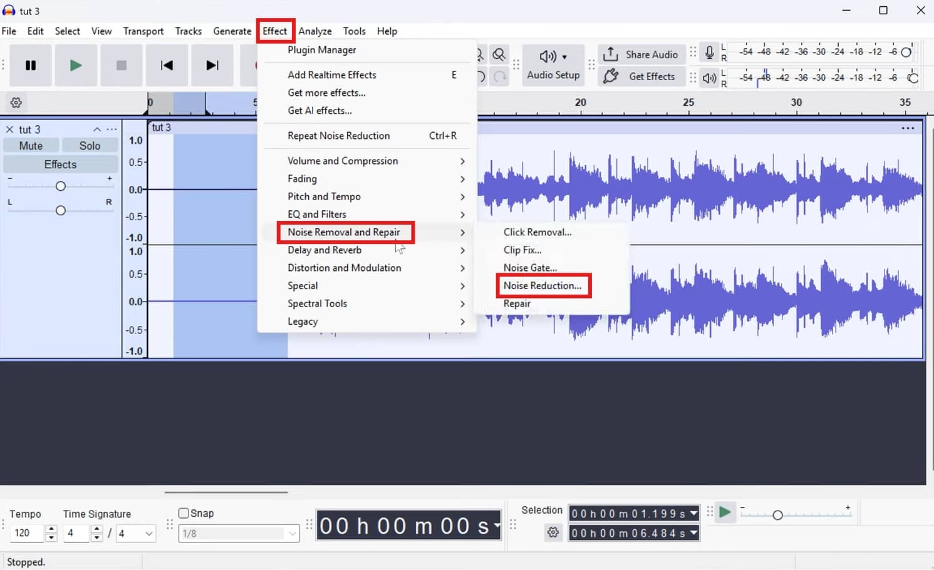934x570 pixels.
Task: Click the record meter microphone icon
Action: (709, 53)
